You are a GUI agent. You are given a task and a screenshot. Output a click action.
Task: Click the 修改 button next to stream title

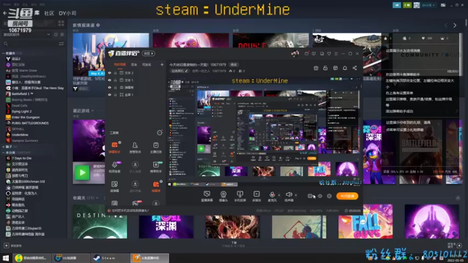(x=233, y=65)
